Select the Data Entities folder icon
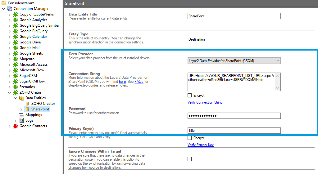Viewport: 318px width, 174px height. tap(21, 98)
